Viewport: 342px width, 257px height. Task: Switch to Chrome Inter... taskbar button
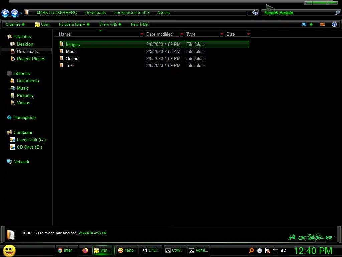pyautogui.click(x=66, y=250)
